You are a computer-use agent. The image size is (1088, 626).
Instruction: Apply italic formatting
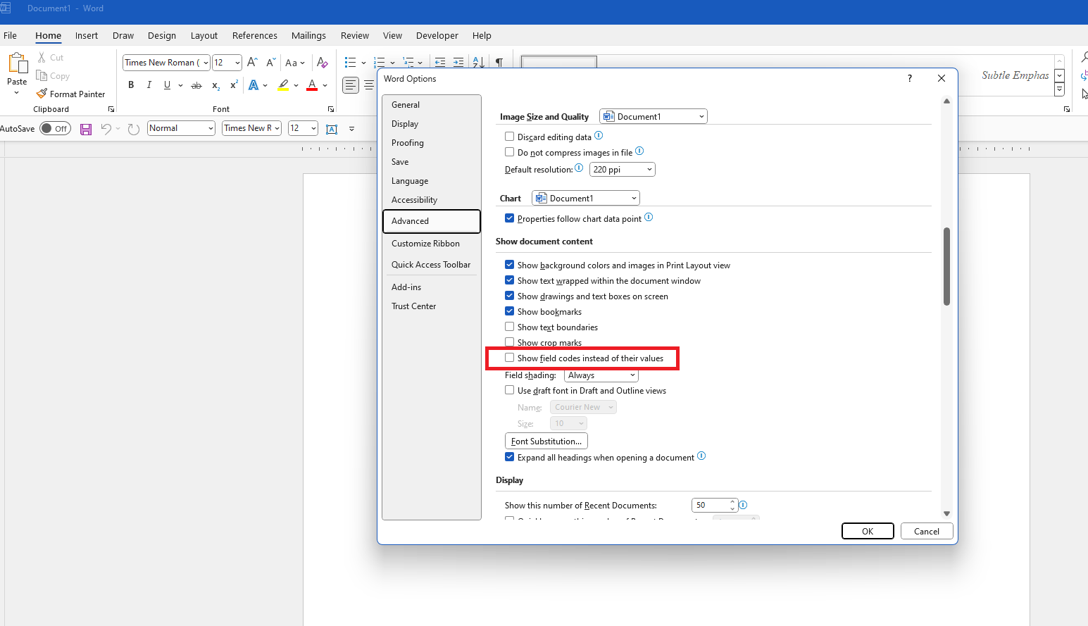coord(149,84)
